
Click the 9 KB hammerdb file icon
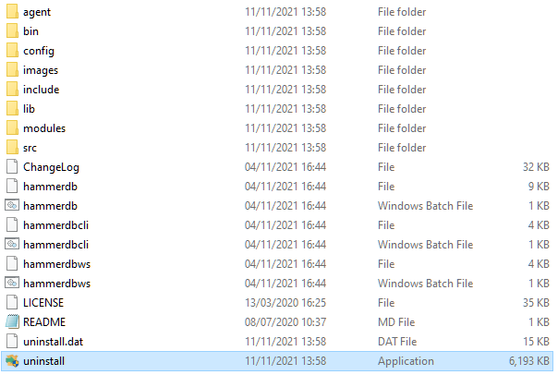[x=12, y=186]
